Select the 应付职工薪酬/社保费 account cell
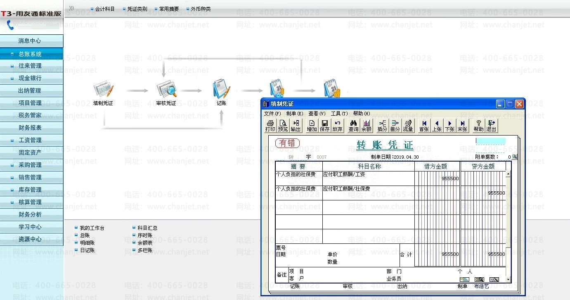This screenshot has height=300, width=570. (x=368, y=193)
